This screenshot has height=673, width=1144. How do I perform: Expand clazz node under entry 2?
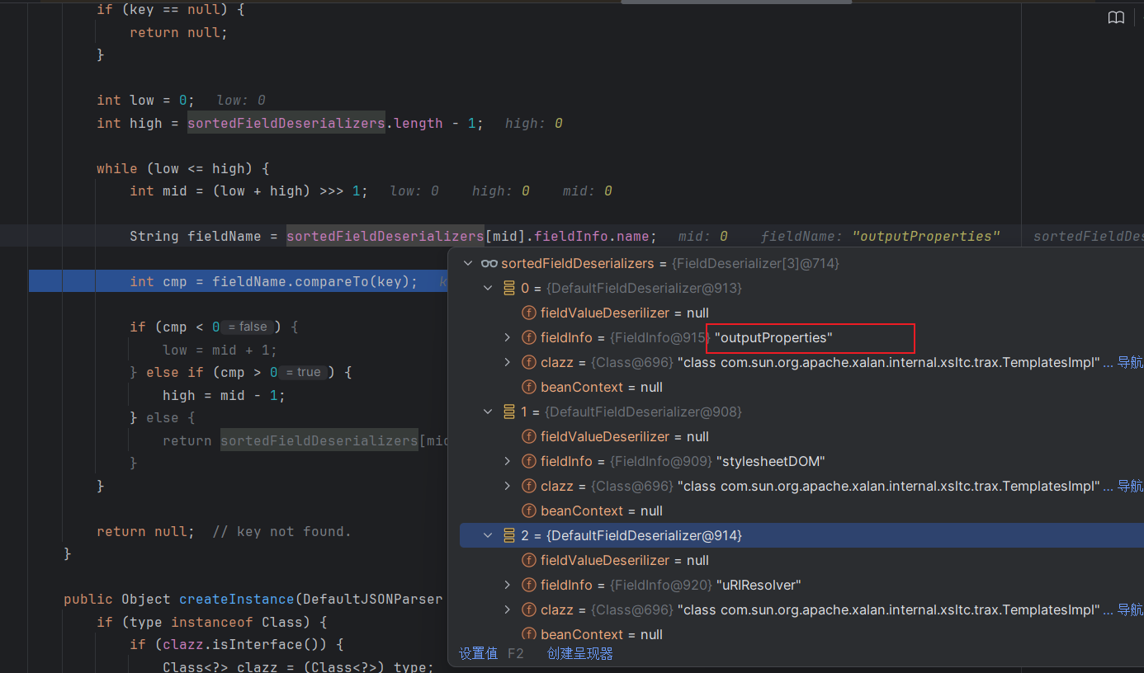(x=508, y=609)
